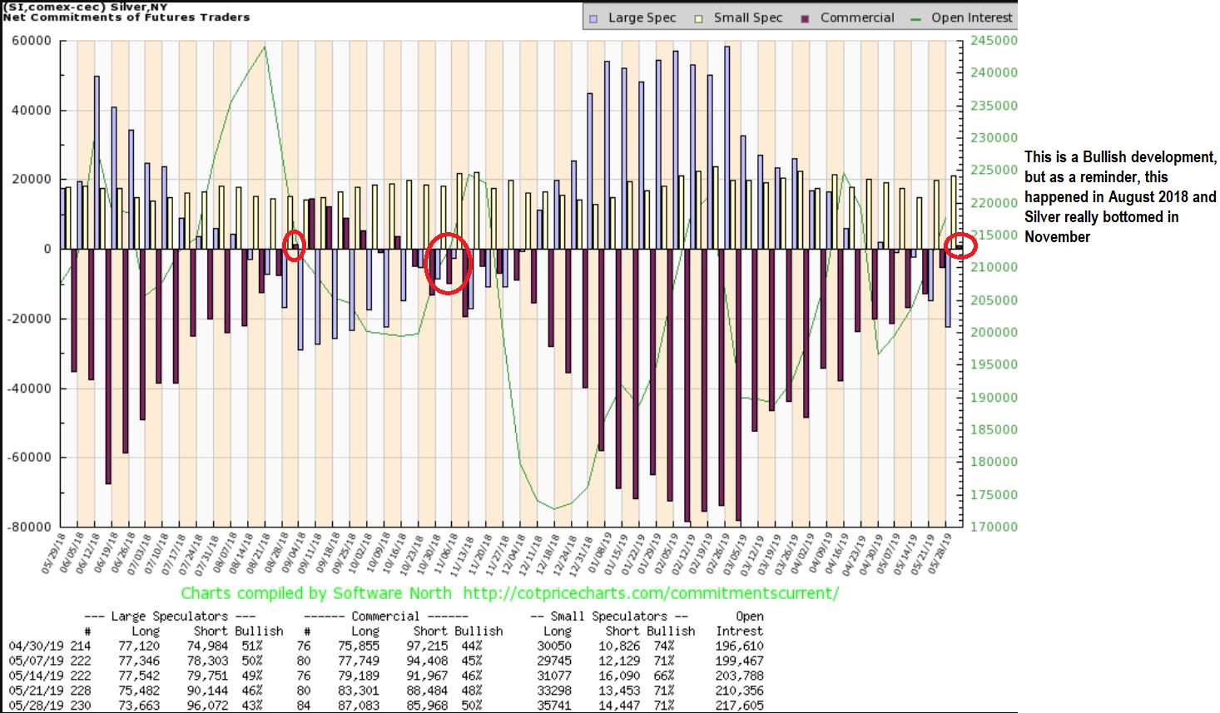Click the -40000 left axis label

(x=30, y=389)
